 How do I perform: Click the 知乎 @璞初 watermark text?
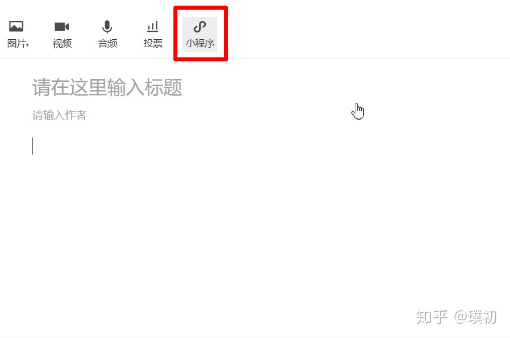(x=457, y=317)
